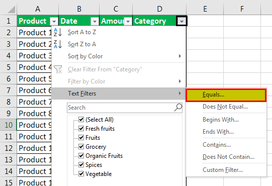This screenshot has height=186, width=272.
Task: Click the Select All corner triangle
Action: point(12,10)
